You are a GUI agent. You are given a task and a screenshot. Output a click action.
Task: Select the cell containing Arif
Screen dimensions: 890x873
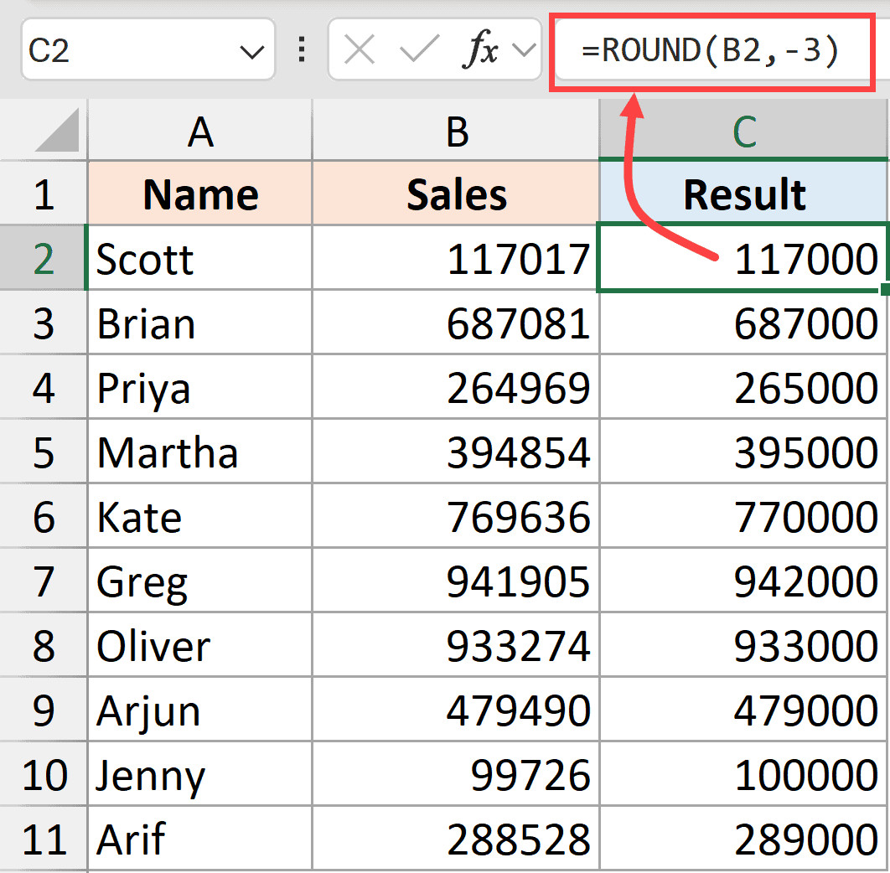pos(200,840)
